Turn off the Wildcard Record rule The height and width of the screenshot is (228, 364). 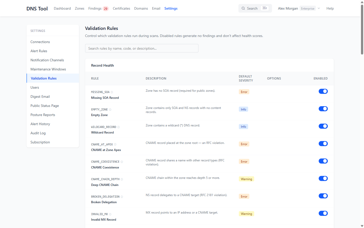[323, 126]
